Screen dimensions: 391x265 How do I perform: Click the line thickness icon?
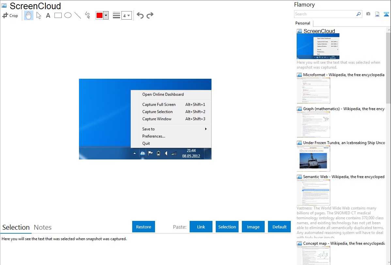coord(117,15)
